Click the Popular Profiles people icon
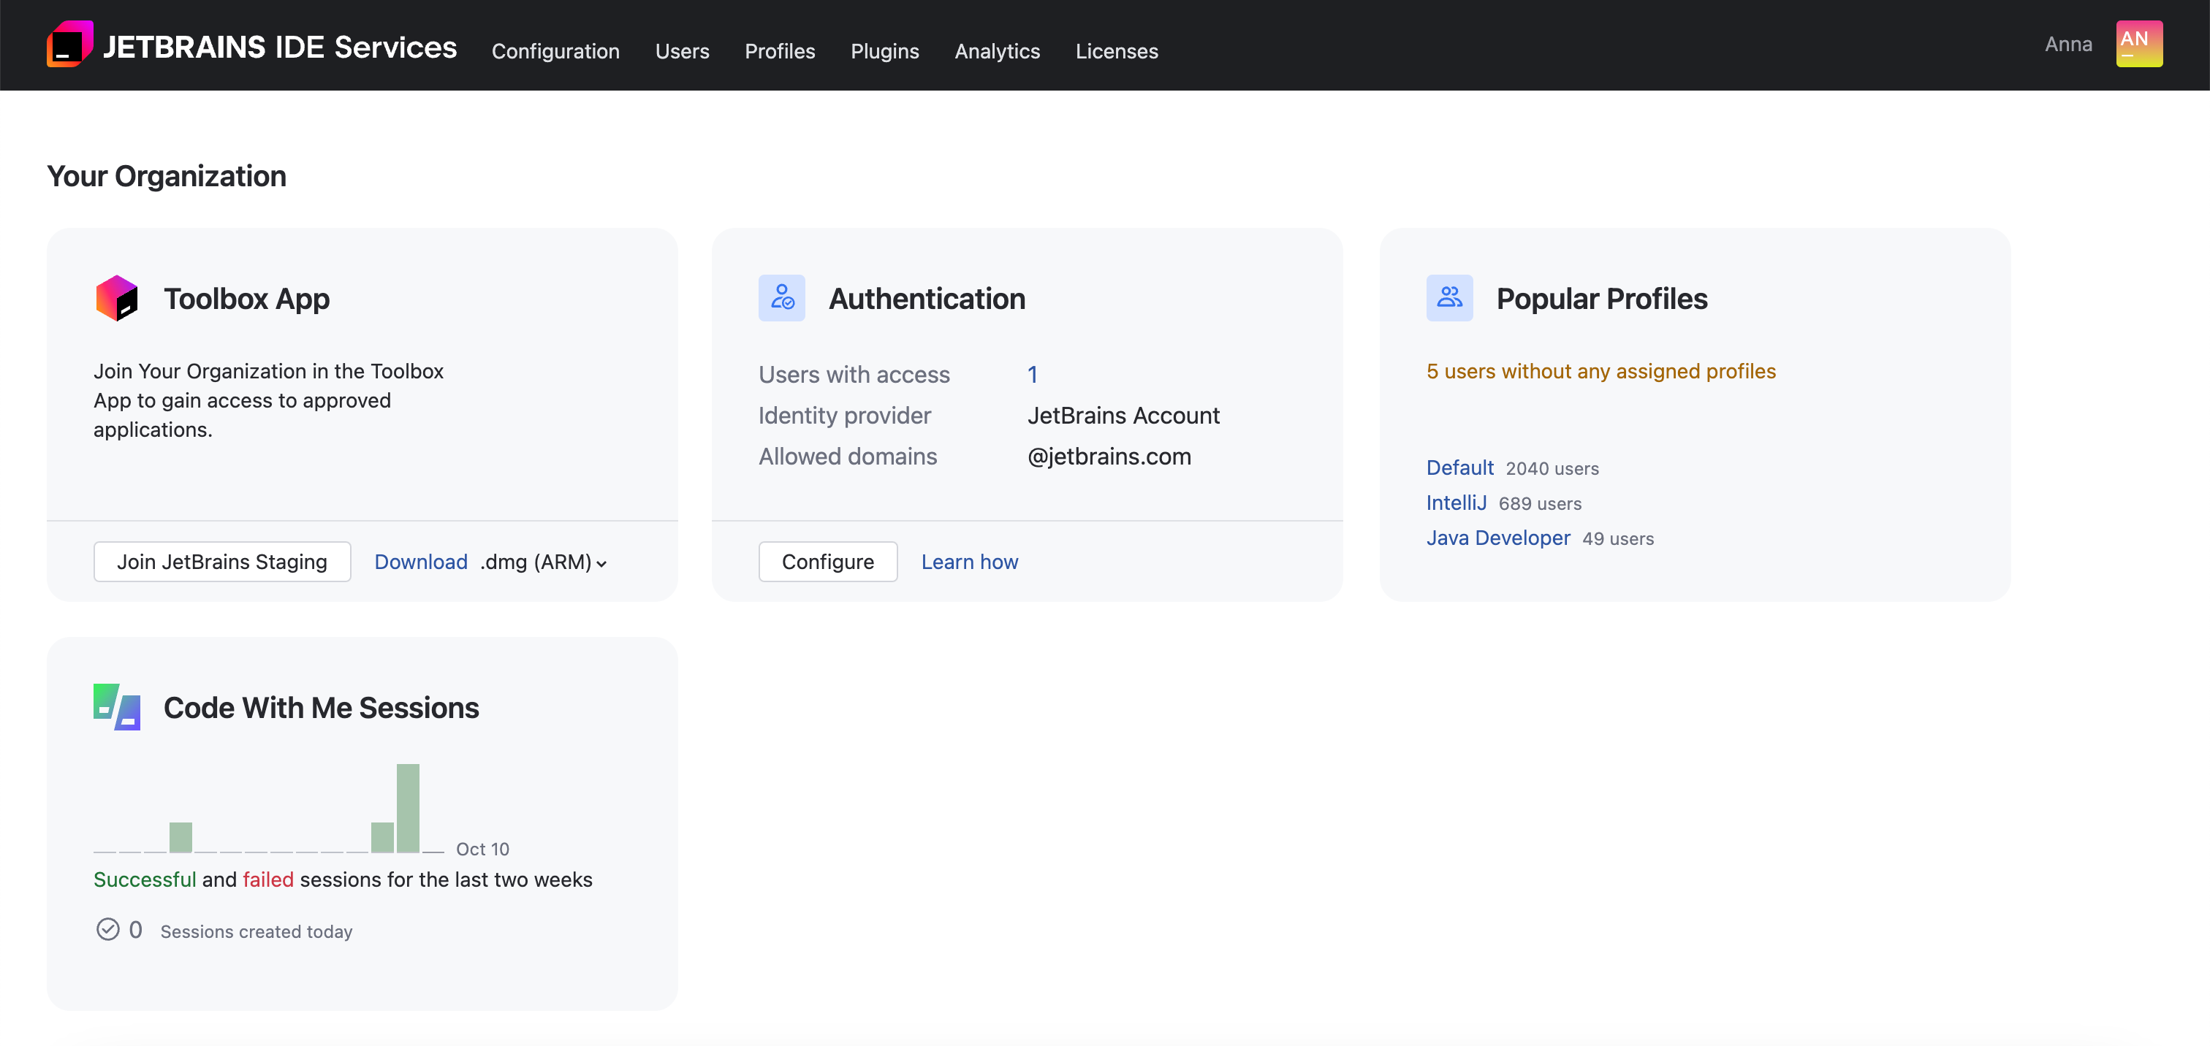Screen dimensions: 2210x1046 pos(1449,297)
